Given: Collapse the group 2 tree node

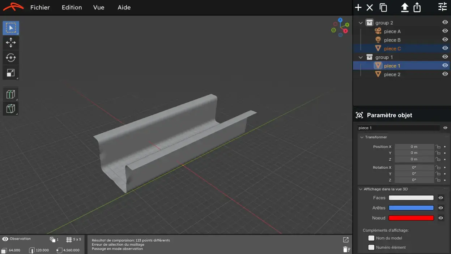Looking at the screenshot, I should (x=361, y=23).
